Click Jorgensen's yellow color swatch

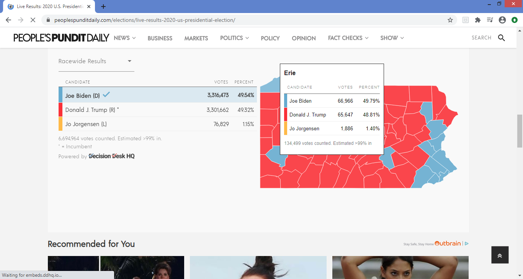click(60, 124)
